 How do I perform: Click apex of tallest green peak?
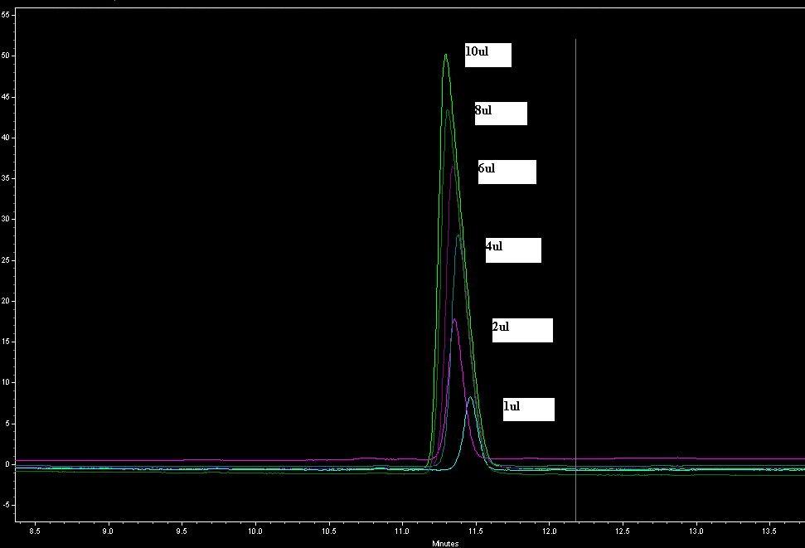tap(446, 56)
